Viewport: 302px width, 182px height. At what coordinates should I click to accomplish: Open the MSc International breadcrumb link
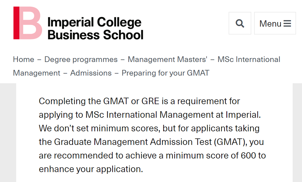249,59
